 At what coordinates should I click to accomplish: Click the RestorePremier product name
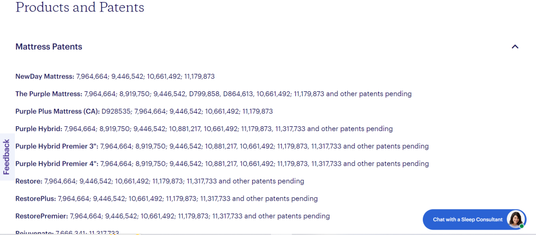[x=42, y=216]
